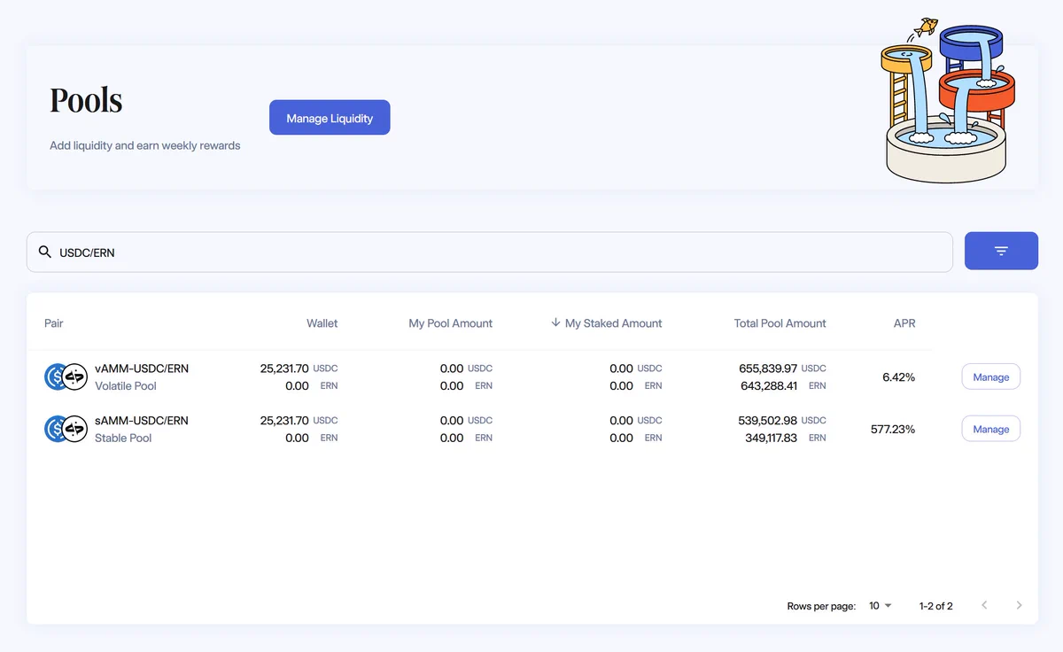Click the Pools page heading

[86, 100]
